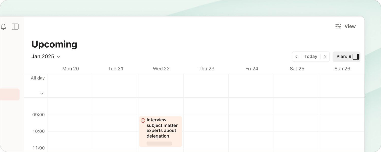Viewport: 381px width, 152px height.
Task: Complete the Interview subject matter experts task
Action: [143, 120]
